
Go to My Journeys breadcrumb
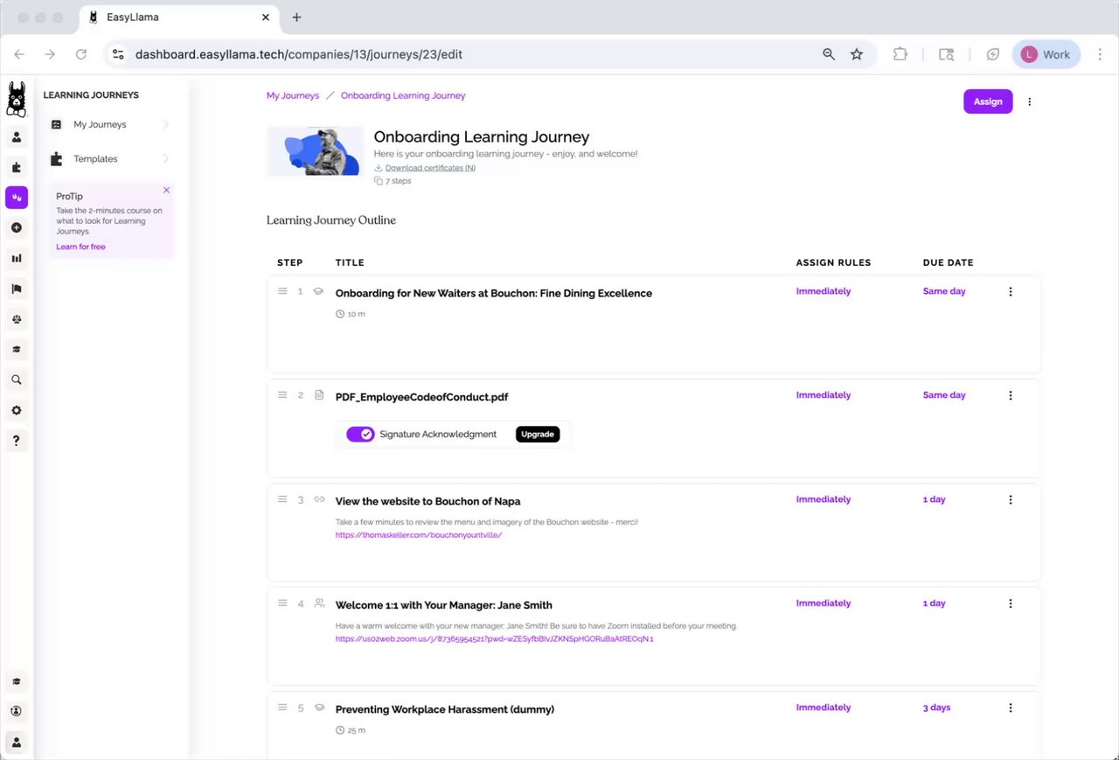click(293, 95)
